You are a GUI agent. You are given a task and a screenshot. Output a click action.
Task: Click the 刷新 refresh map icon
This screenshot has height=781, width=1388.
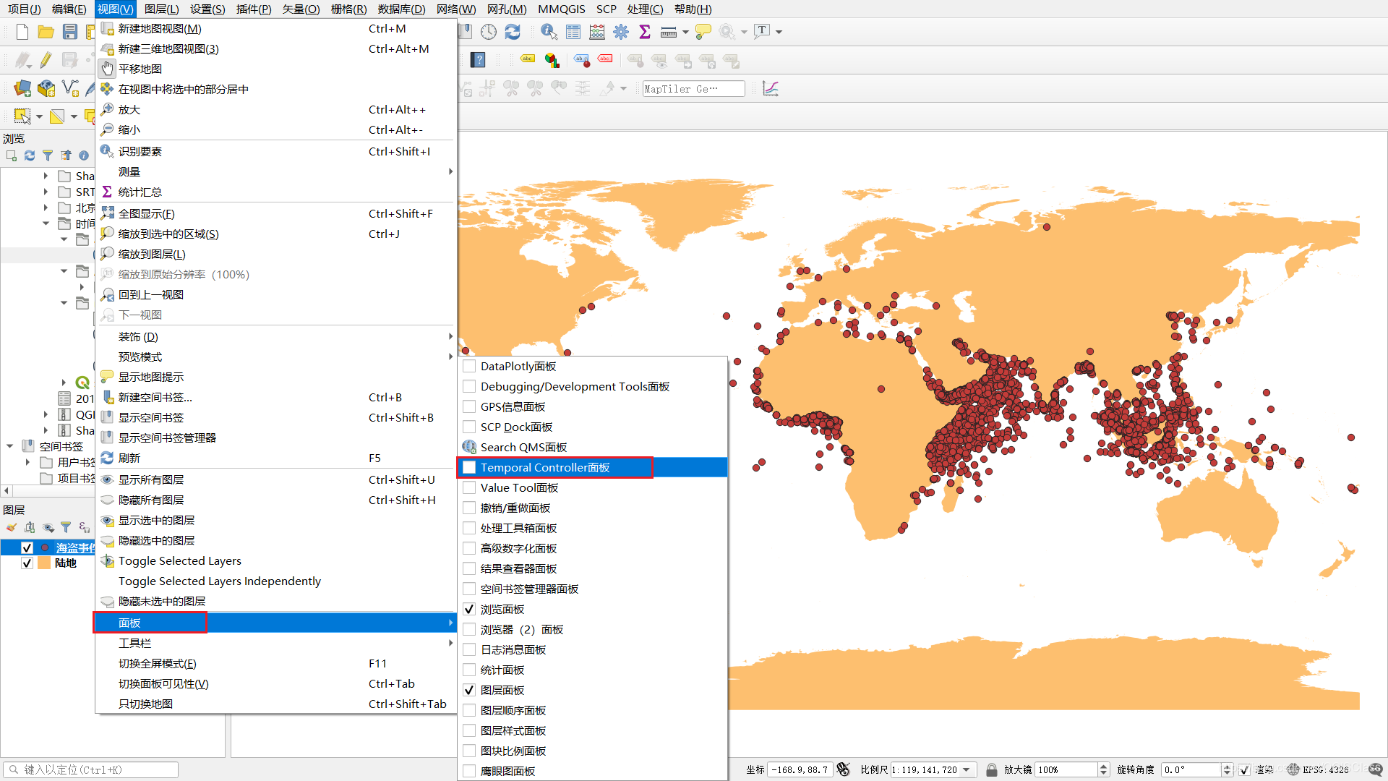point(108,458)
